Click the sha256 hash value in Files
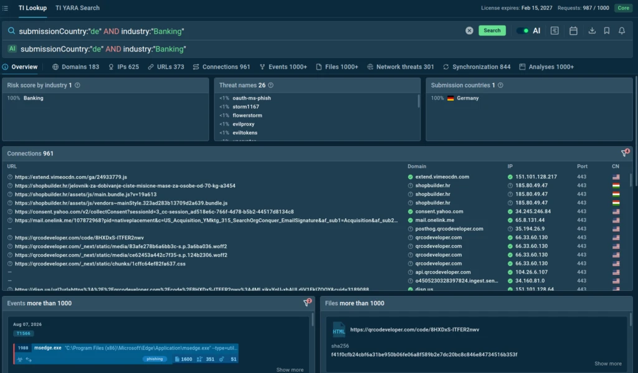Screen dimensions: 638x373 pos(424,355)
